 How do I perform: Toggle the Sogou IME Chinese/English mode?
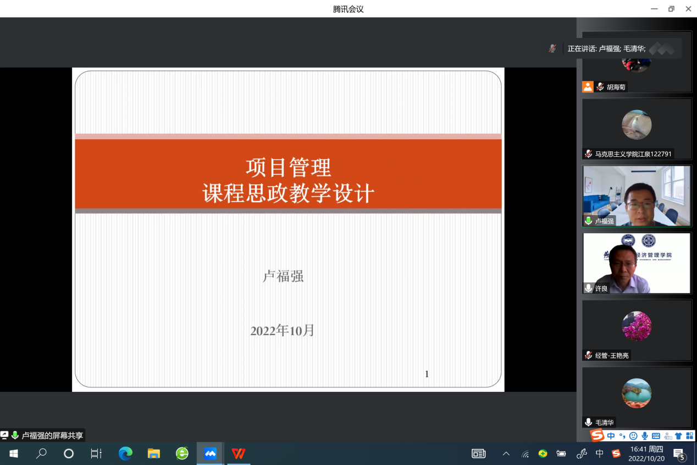coord(611,436)
